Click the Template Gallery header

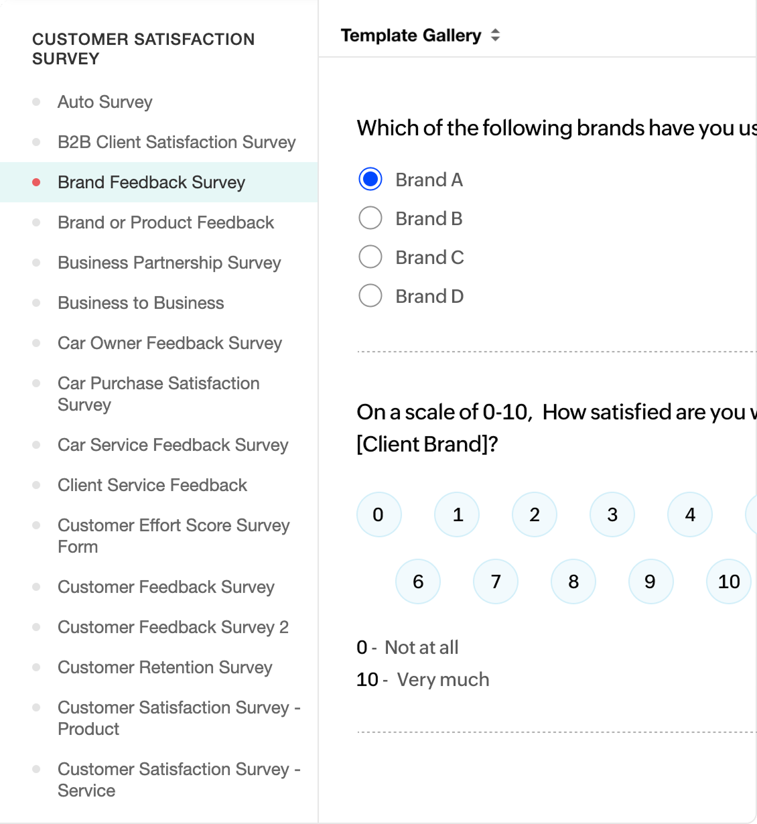tap(411, 35)
